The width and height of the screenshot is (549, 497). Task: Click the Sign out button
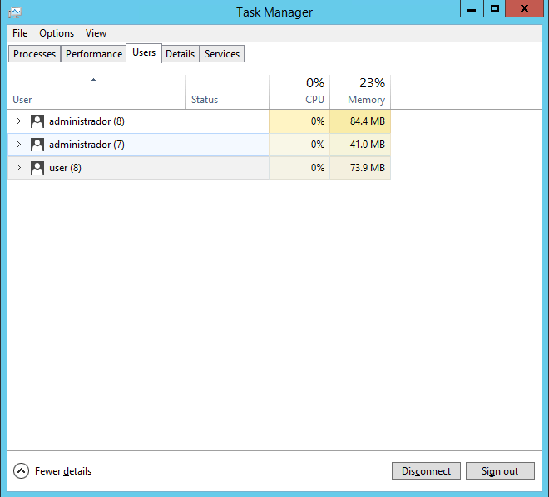coord(500,471)
